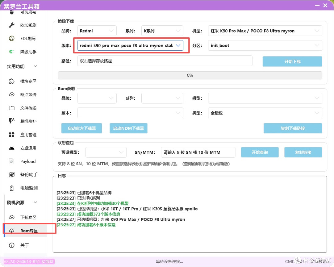Open the empty 系列 dropdown in Rom获取
Screen dimensions: 334x267
click(x=162, y=98)
